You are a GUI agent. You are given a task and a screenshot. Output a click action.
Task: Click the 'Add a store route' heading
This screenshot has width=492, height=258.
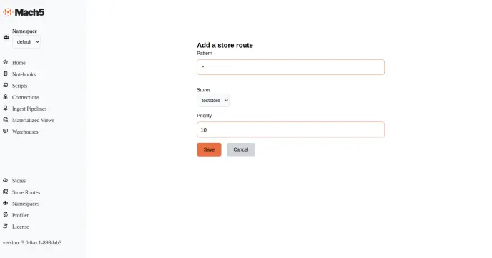(225, 45)
